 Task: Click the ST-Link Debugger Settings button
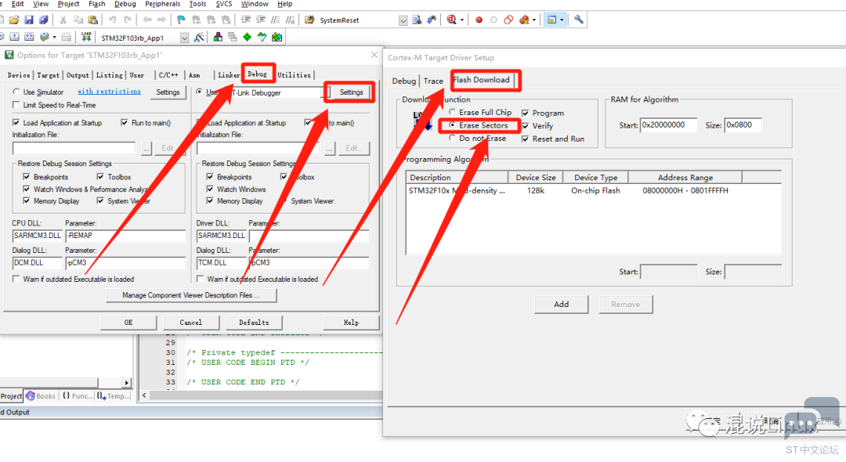(351, 92)
